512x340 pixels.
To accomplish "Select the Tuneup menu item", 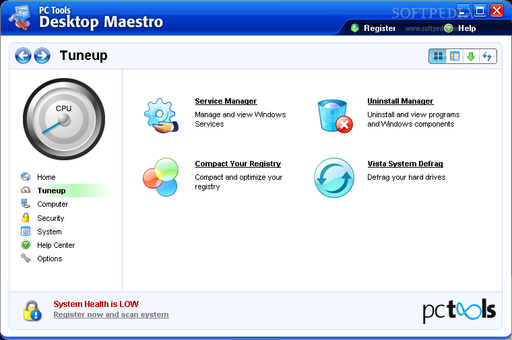I will click(x=52, y=191).
